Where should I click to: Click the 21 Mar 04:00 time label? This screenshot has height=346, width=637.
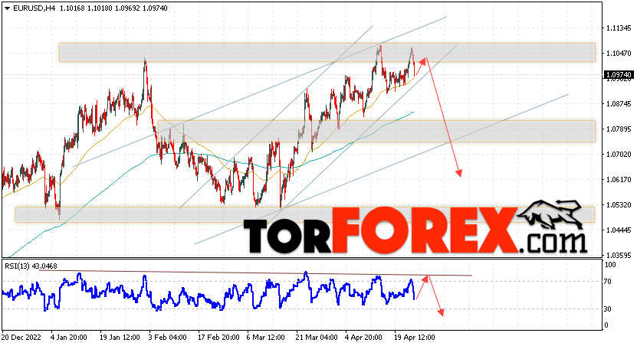[x=317, y=338]
